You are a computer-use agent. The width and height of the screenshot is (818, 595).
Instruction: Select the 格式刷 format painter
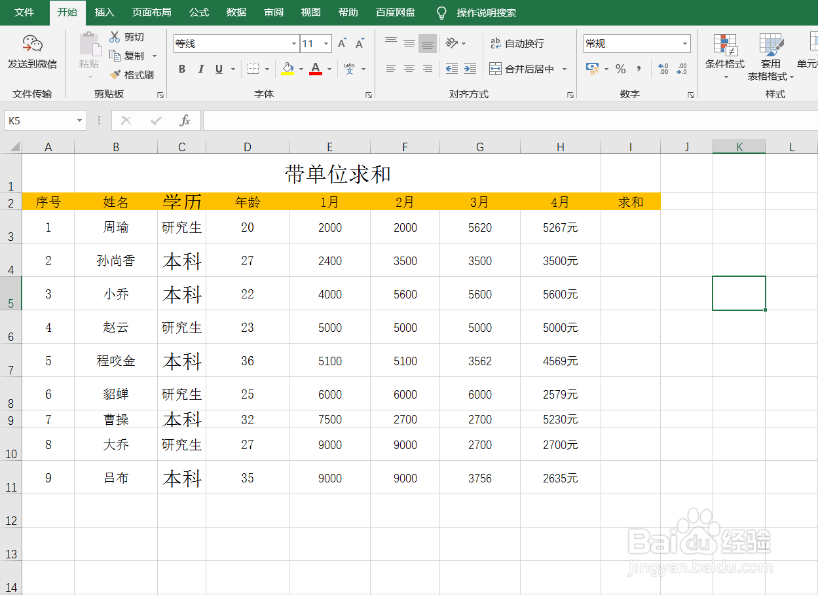[x=132, y=75]
